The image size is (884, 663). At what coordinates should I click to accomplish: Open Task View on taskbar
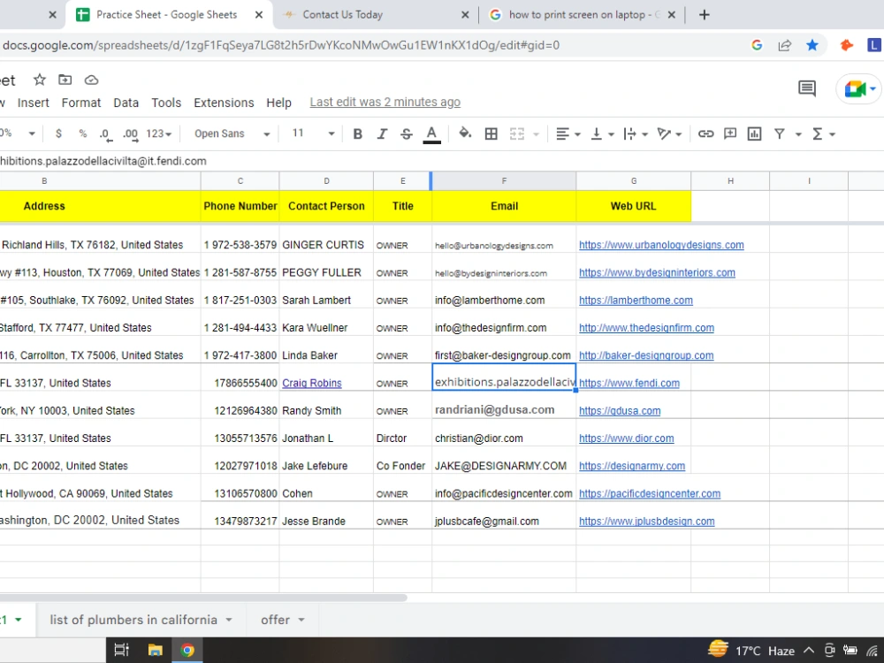click(121, 650)
